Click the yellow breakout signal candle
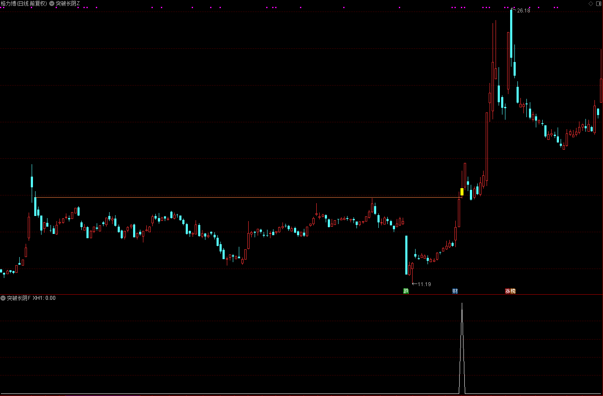 click(462, 192)
